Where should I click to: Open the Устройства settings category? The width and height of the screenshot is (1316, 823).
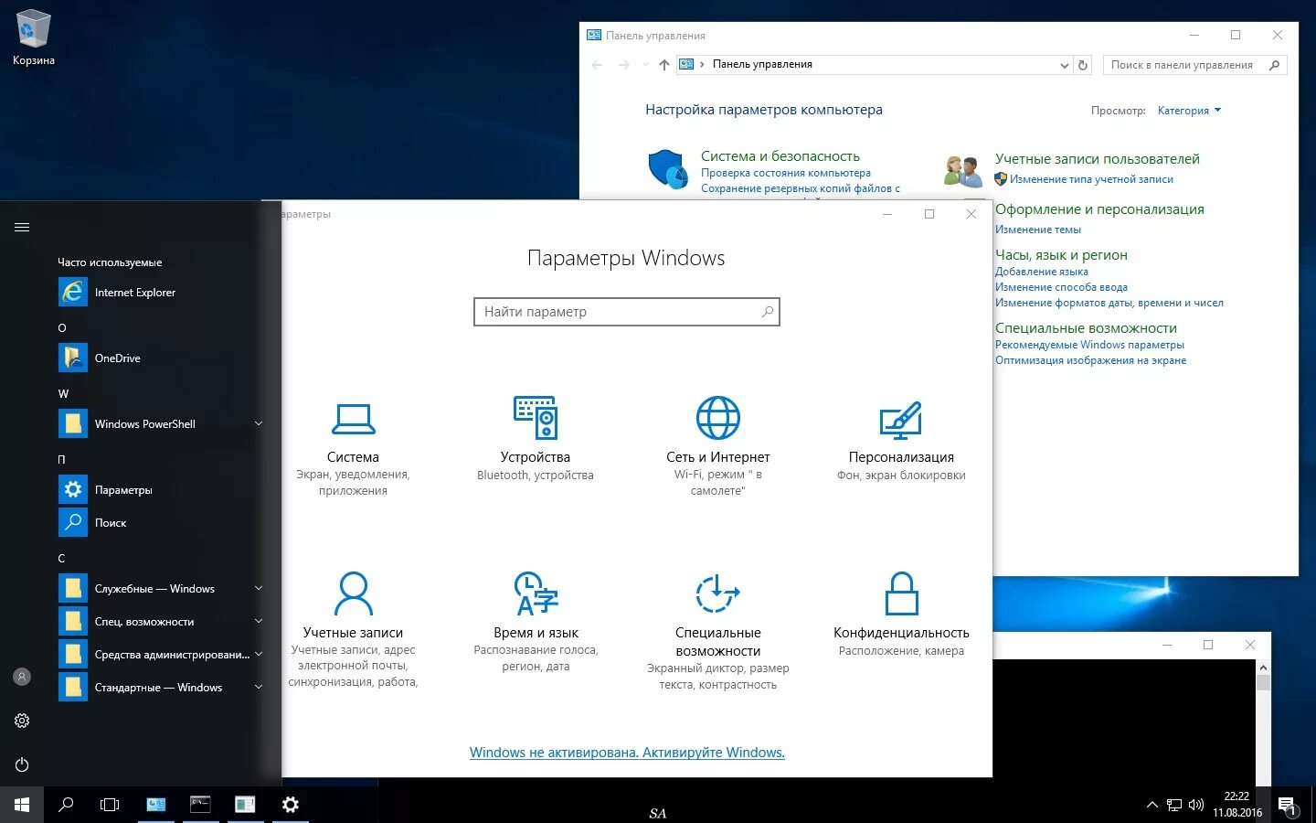(536, 439)
